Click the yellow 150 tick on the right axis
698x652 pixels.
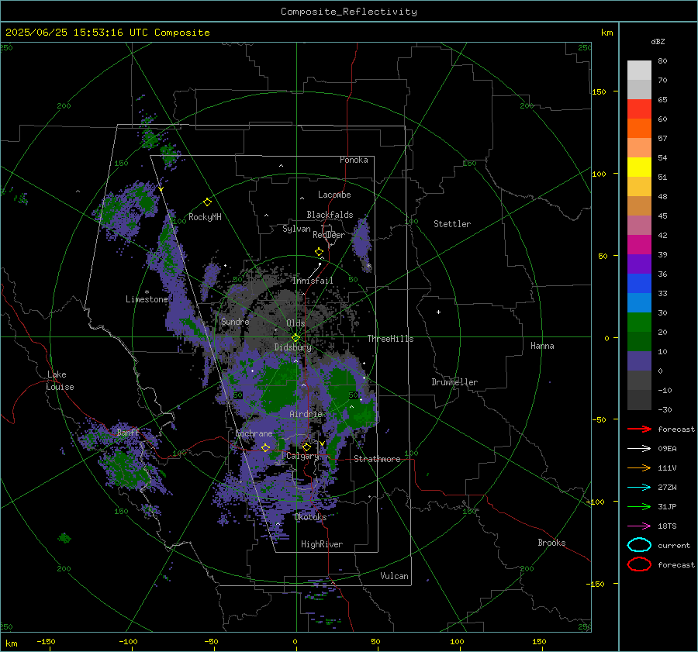point(600,91)
